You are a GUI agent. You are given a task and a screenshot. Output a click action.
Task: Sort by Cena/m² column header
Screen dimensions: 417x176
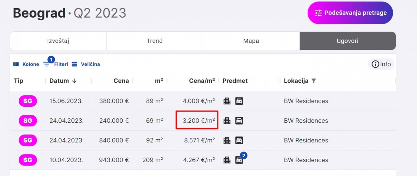[x=202, y=81]
